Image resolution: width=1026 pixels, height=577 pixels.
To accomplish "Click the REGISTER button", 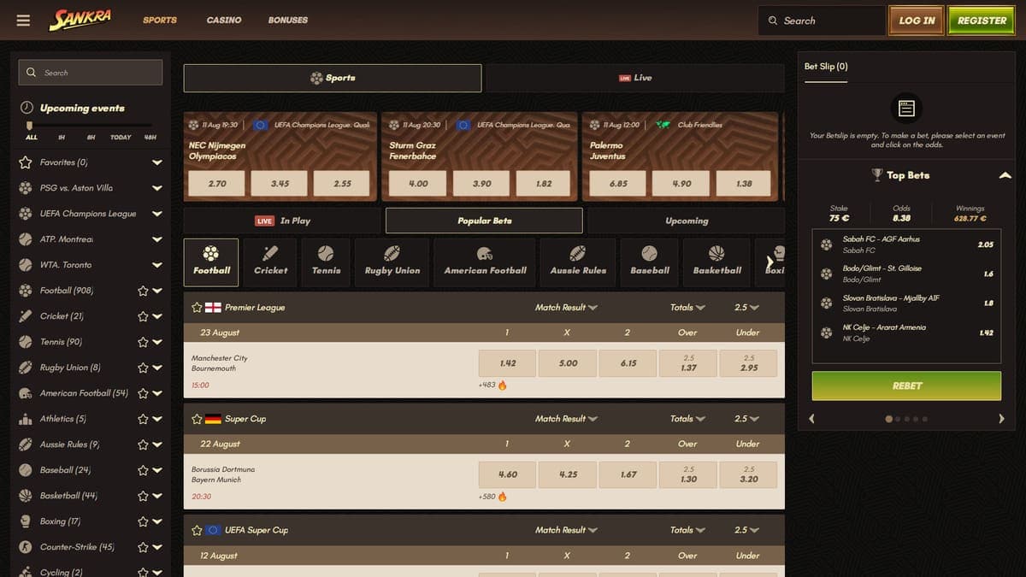I will (x=982, y=21).
